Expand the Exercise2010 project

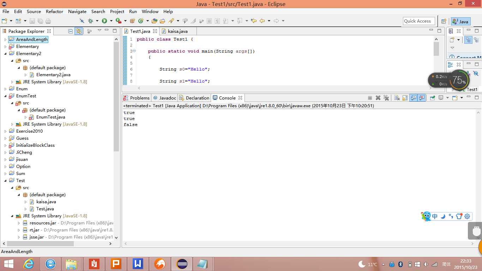(x=5, y=131)
